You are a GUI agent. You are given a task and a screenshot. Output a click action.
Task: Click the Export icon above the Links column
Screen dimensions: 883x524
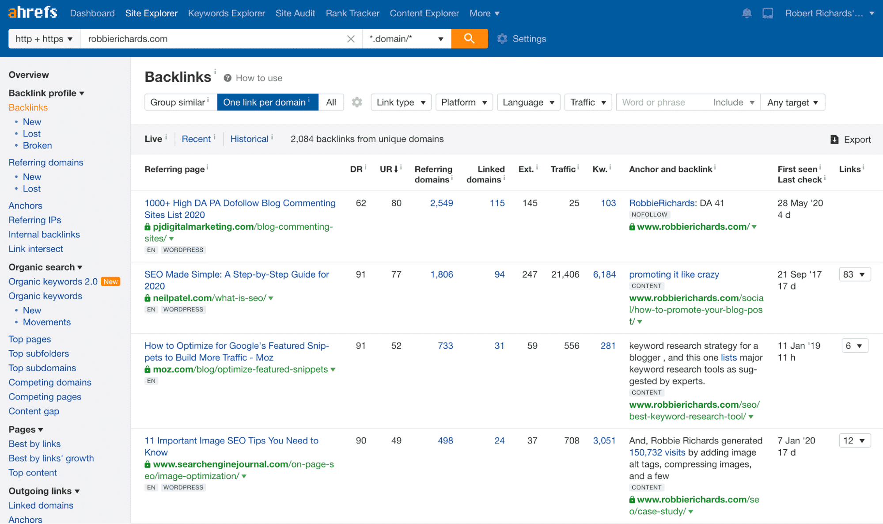(834, 139)
